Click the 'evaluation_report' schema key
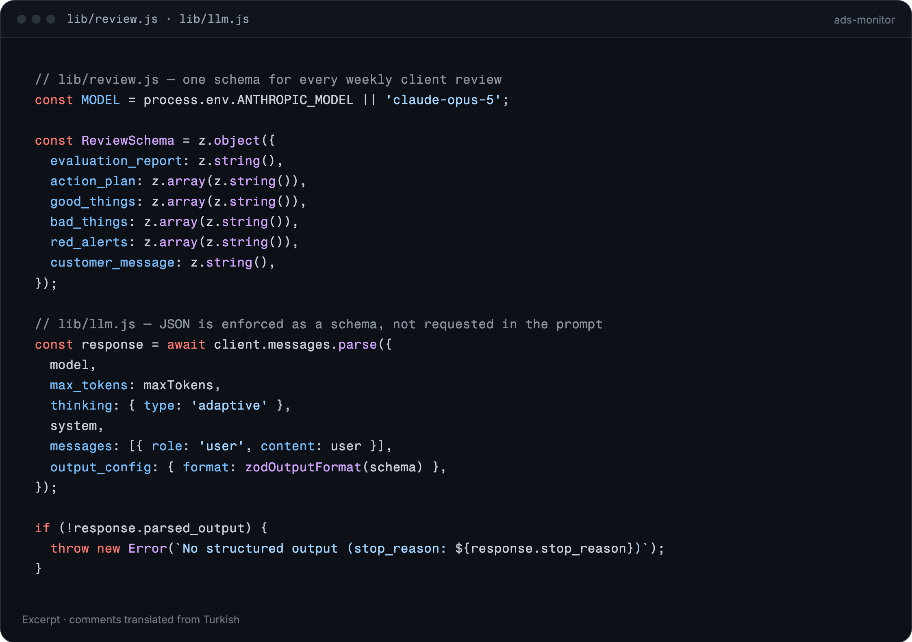The width and height of the screenshot is (912, 642). pos(116,161)
